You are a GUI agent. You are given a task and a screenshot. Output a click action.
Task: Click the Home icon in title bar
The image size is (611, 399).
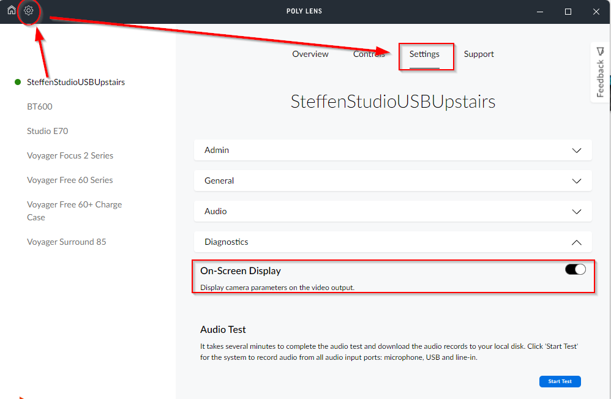[x=11, y=10]
